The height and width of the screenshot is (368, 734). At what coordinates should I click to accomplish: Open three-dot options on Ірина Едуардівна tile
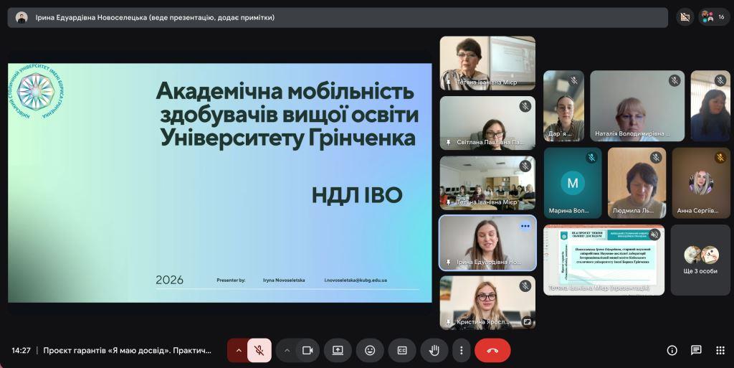tap(525, 226)
